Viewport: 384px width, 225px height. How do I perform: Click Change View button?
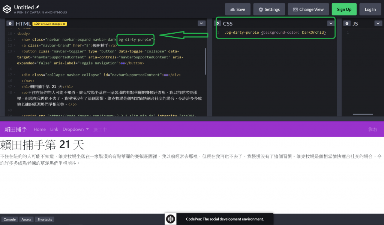tap(308, 9)
